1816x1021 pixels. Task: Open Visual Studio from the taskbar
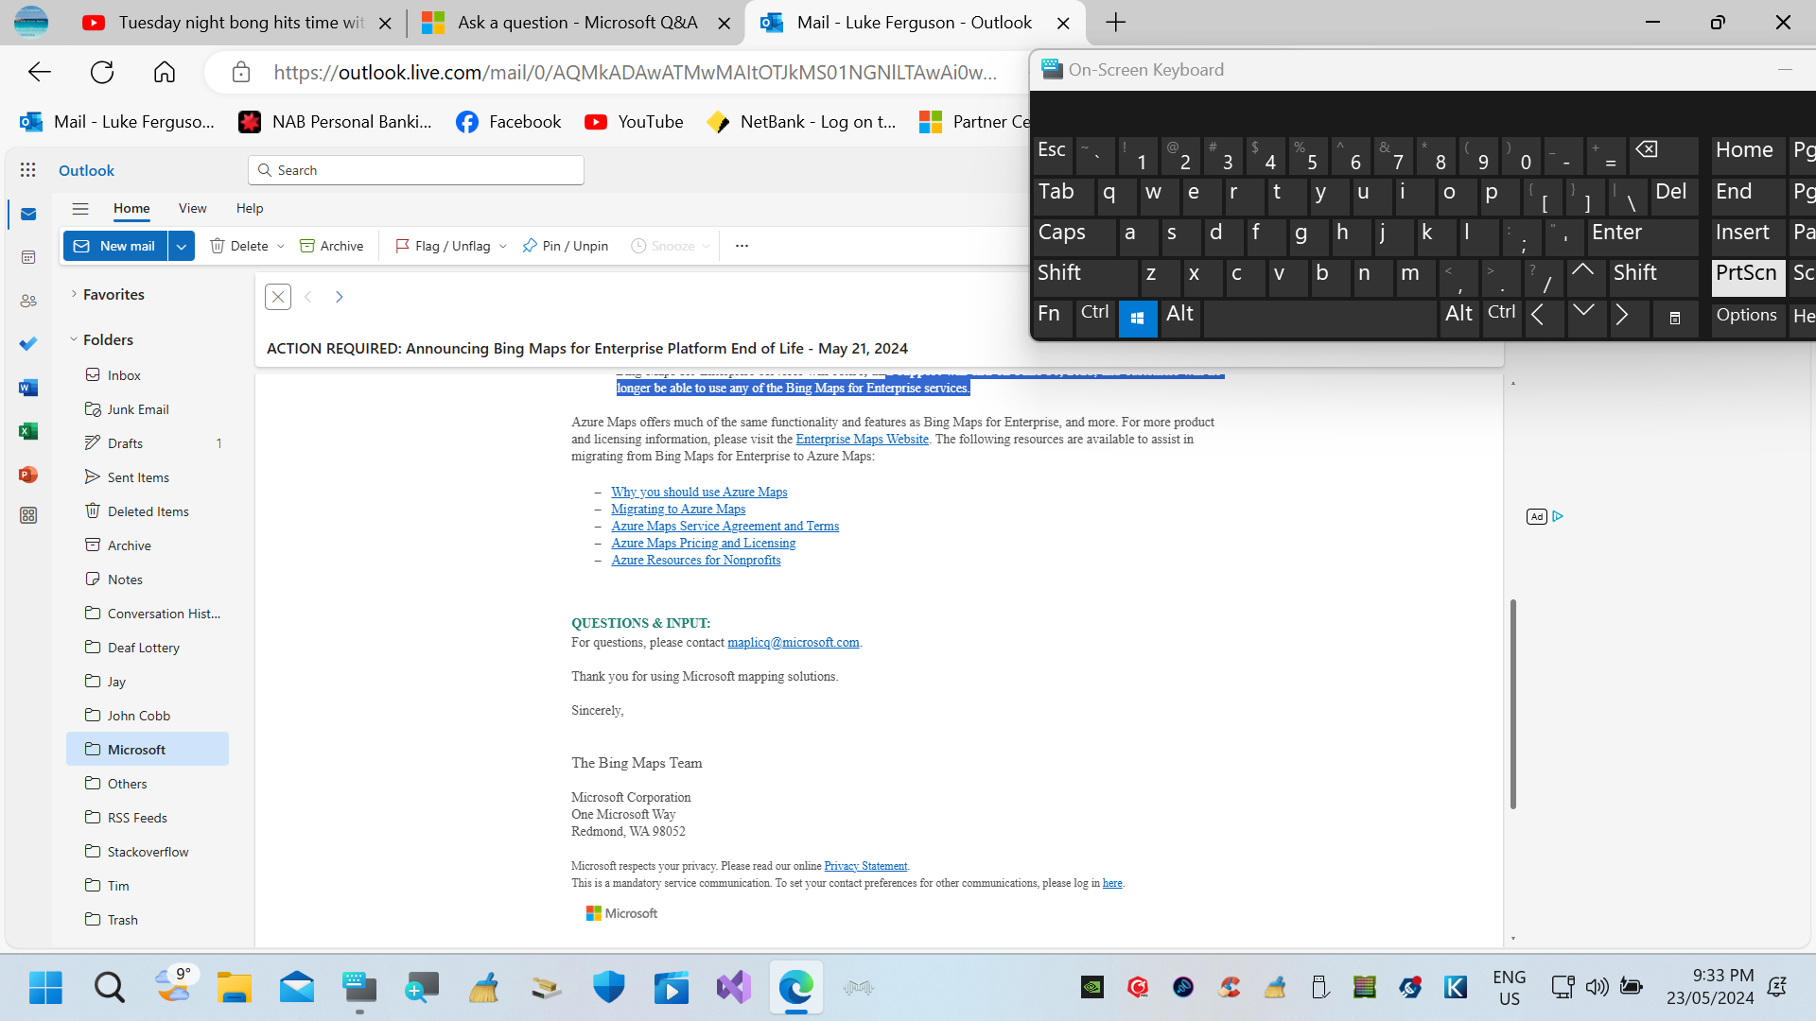pyautogui.click(x=734, y=988)
